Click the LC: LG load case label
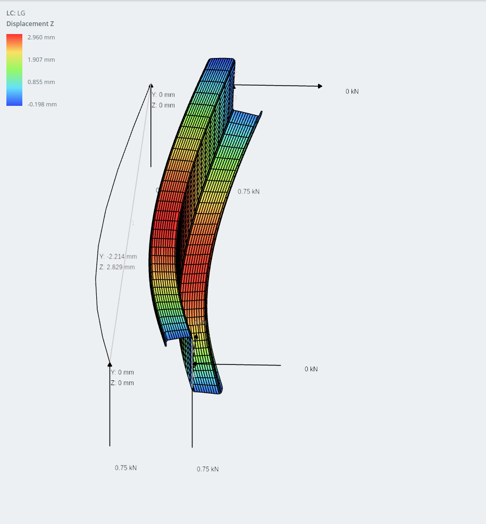Image resolution: width=486 pixels, height=524 pixels. [x=16, y=13]
